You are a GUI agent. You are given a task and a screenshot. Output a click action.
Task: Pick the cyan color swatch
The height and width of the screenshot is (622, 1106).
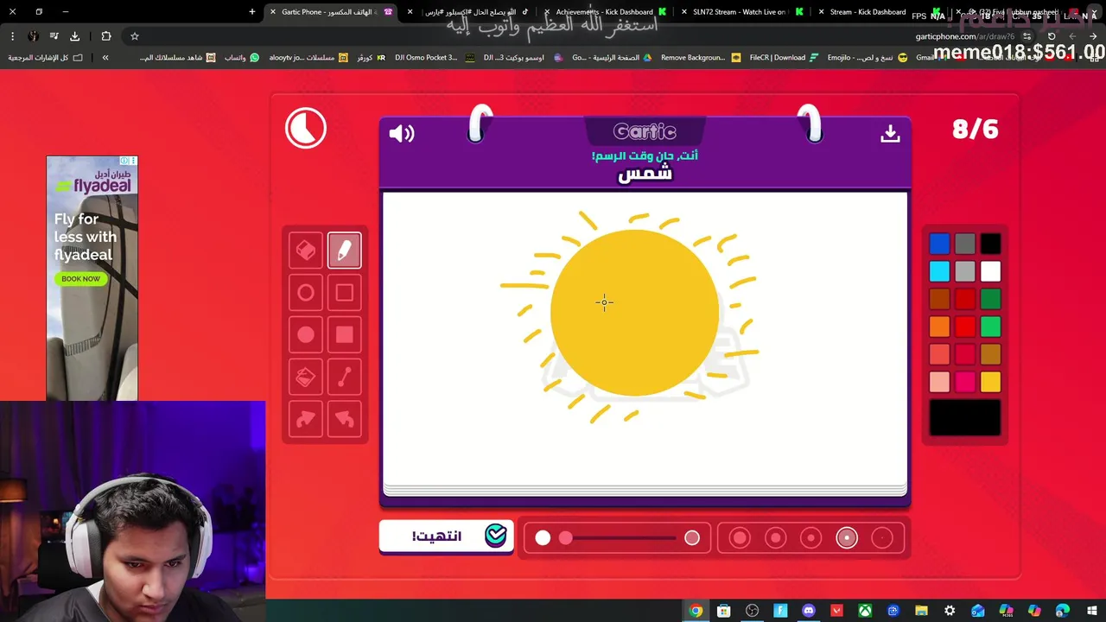939,271
